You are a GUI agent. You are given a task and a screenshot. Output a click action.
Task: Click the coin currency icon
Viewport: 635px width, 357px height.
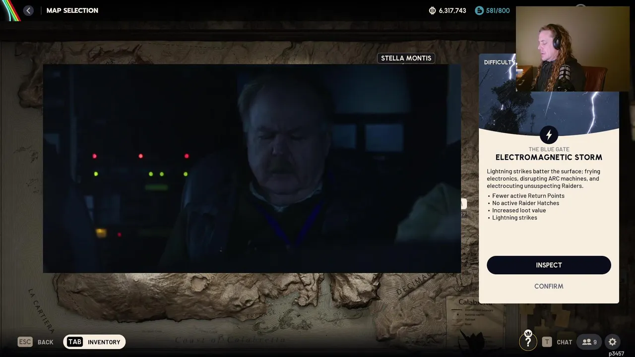[x=432, y=10]
